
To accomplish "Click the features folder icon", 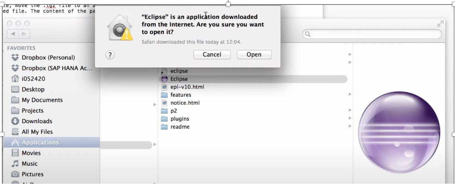I will 164,95.
